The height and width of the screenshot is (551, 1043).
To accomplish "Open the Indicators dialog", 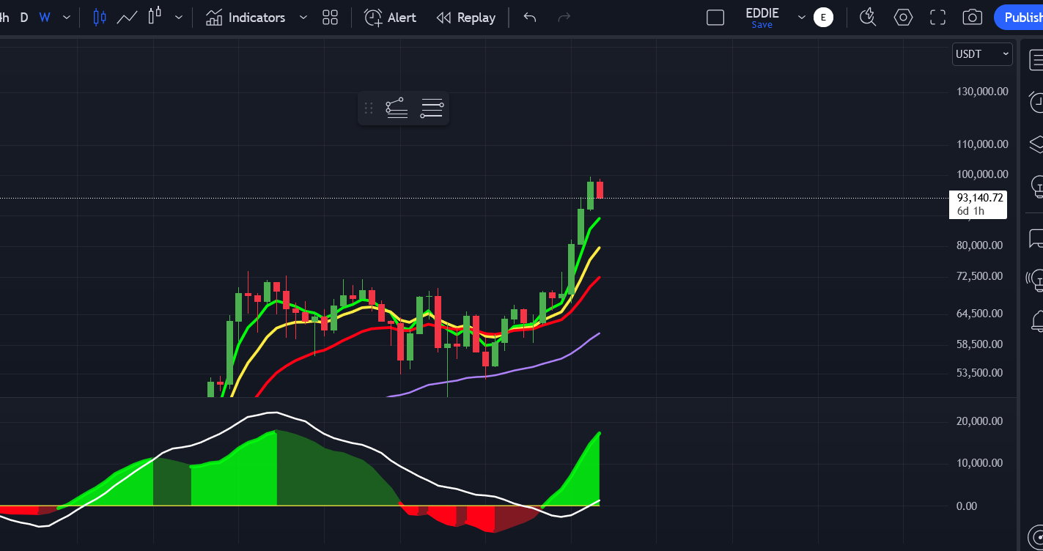I will [246, 18].
